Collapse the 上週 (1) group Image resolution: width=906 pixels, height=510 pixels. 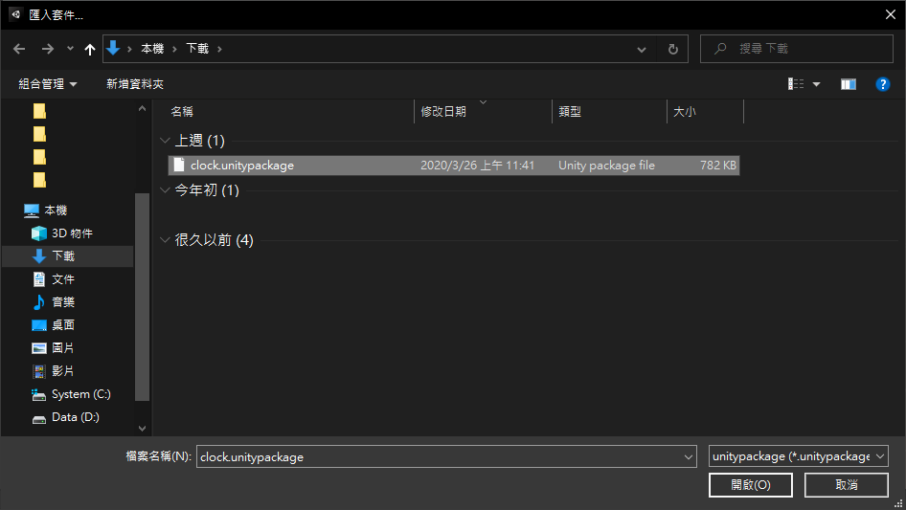click(x=166, y=141)
